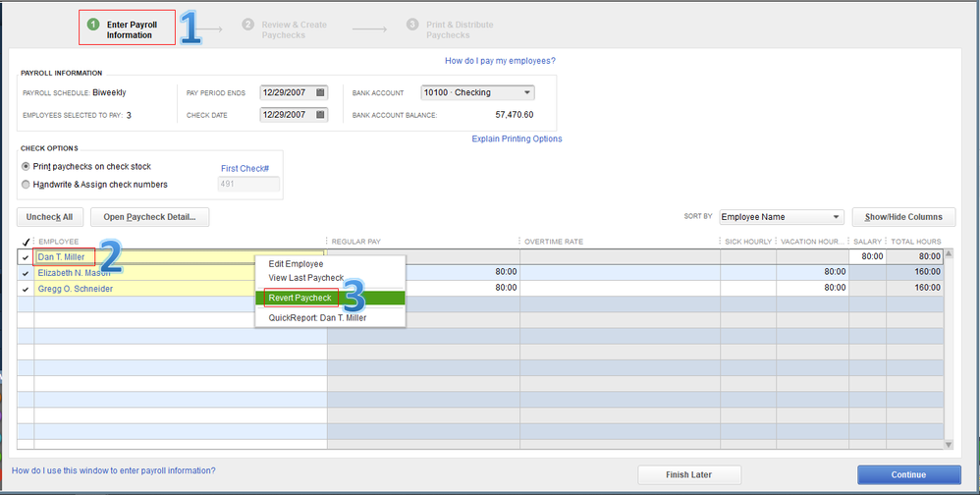
Task: Open calendar icon for Check Date
Action: pyautogui.click(x=320, y=114)
